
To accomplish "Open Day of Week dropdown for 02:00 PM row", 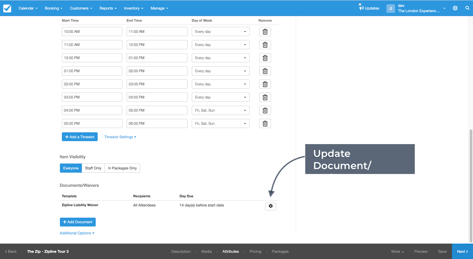I will (221, 84).
